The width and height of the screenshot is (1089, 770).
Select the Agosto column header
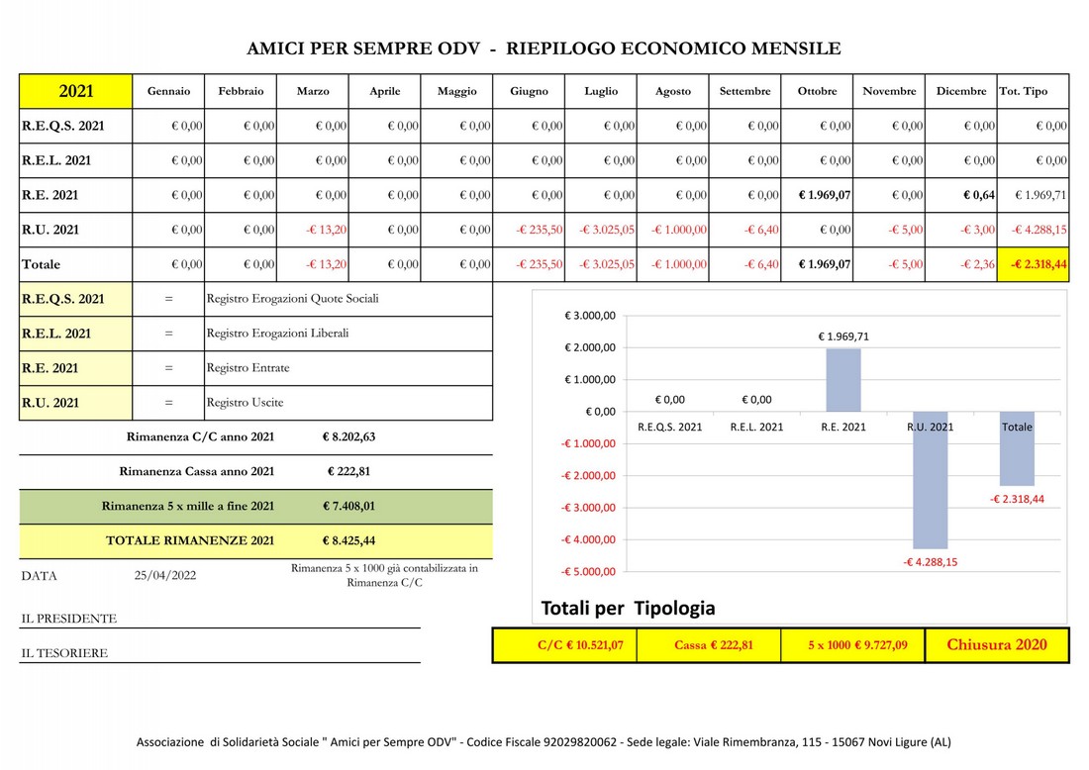673,91
